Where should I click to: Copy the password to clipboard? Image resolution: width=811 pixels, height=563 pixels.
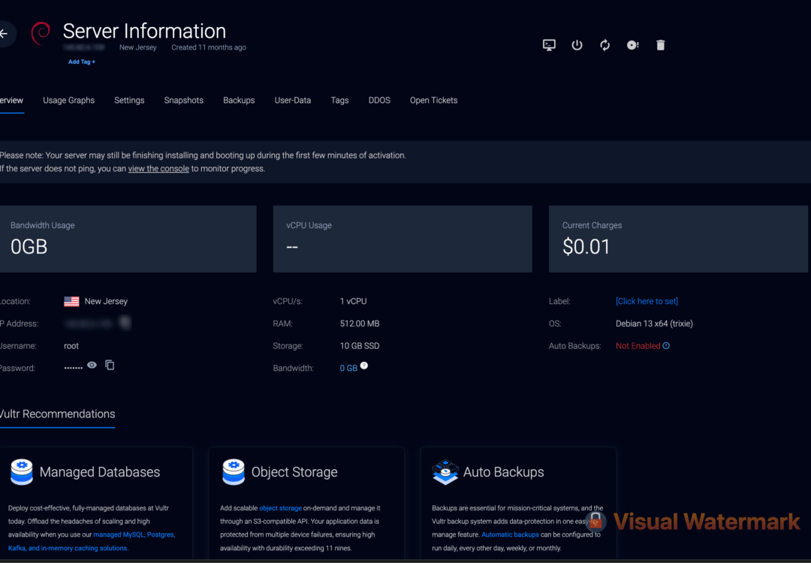point(110,365)
